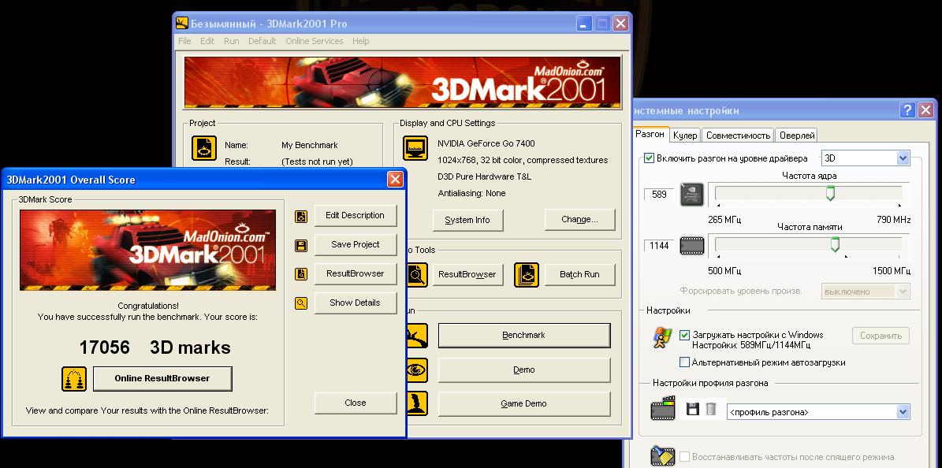Image resolution: width=942 pixels, height=468 pixels.
Task: Save overclocking profile with floppy icon
Action: 693,409
